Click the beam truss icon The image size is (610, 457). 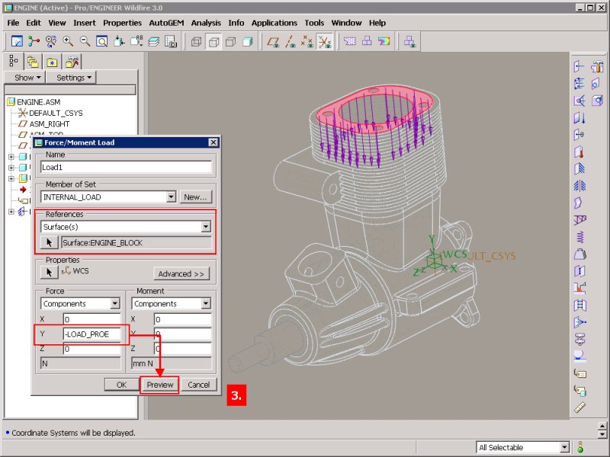(579, 220)
